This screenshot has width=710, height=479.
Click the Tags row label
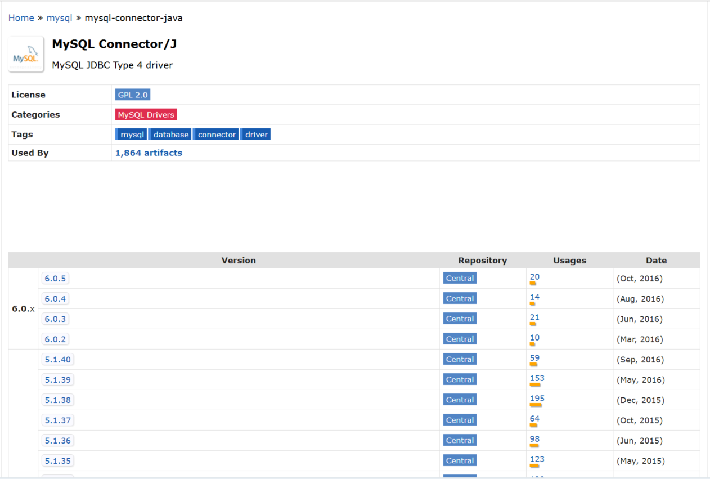22,135
